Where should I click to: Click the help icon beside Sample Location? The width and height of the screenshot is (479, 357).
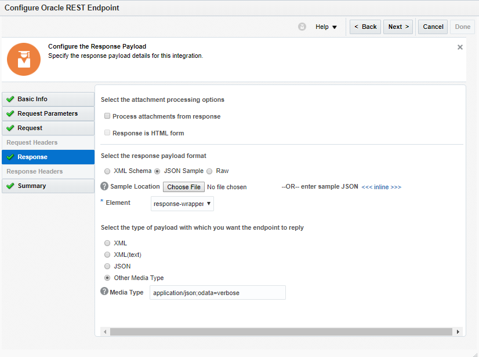coord(104,186)
